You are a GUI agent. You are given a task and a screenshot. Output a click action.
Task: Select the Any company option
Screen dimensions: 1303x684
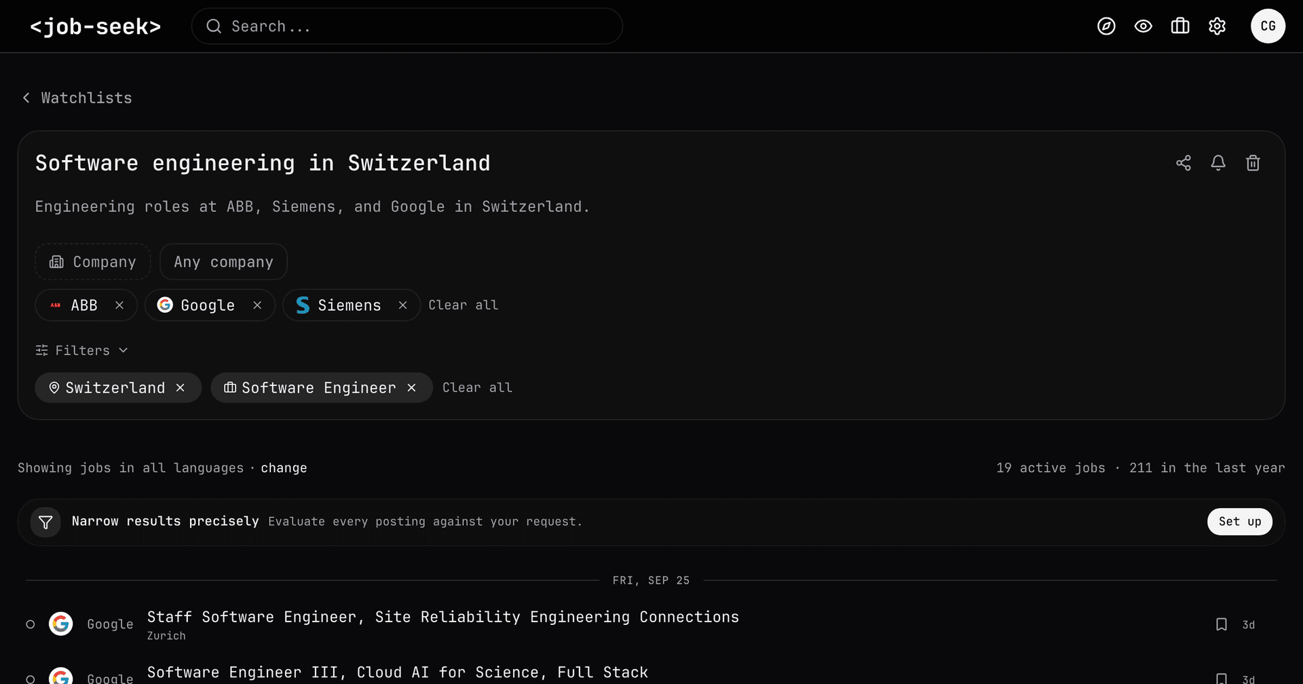pyautogui.click(x=223, y=262)
